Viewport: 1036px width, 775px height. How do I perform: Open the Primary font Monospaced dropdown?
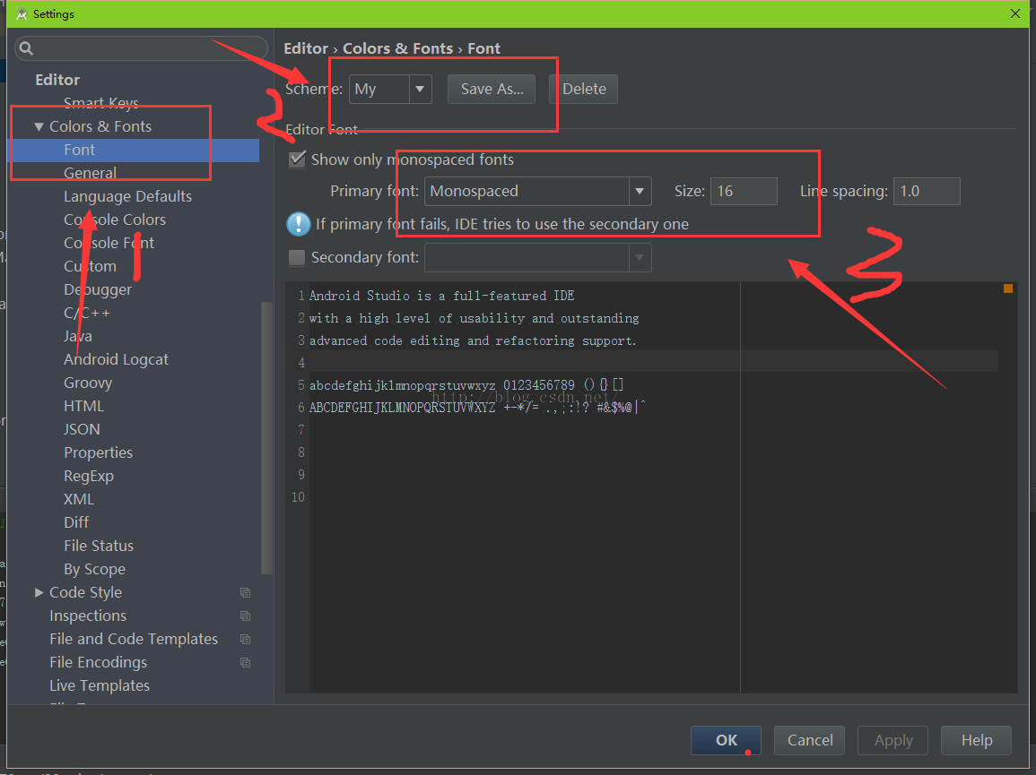pyautogui.click(x=538, y=192)
